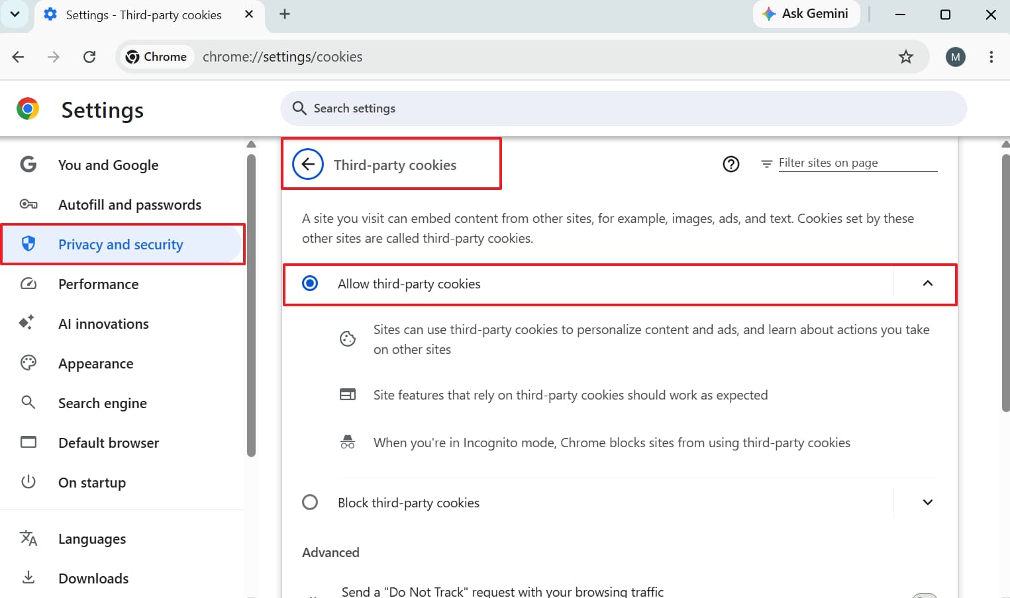Image resolution: width=1010 pixels, height=598 pixels.
Task: Click the power On startup icon
Action: point(28,481)
